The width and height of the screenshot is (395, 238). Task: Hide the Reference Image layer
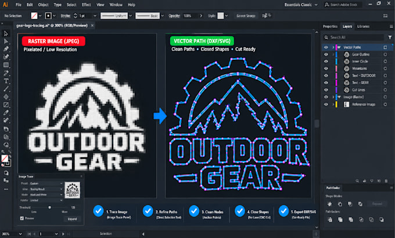tap(326, 104)
